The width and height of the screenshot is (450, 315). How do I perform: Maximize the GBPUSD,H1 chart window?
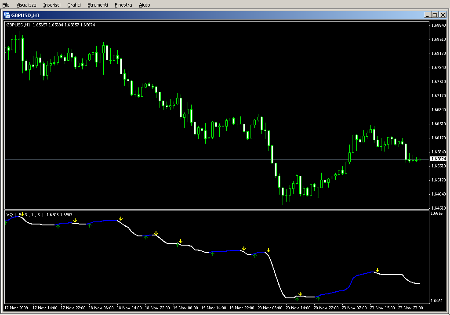pyautogui.click(x=435, y=15)
